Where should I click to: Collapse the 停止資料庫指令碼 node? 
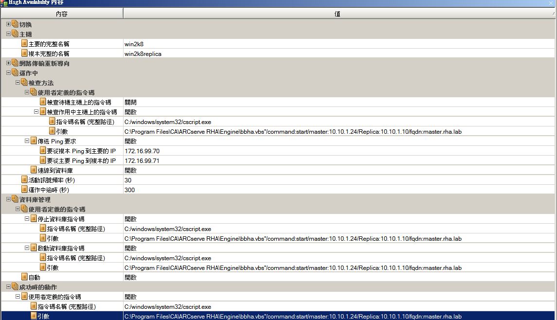point(27,219)
